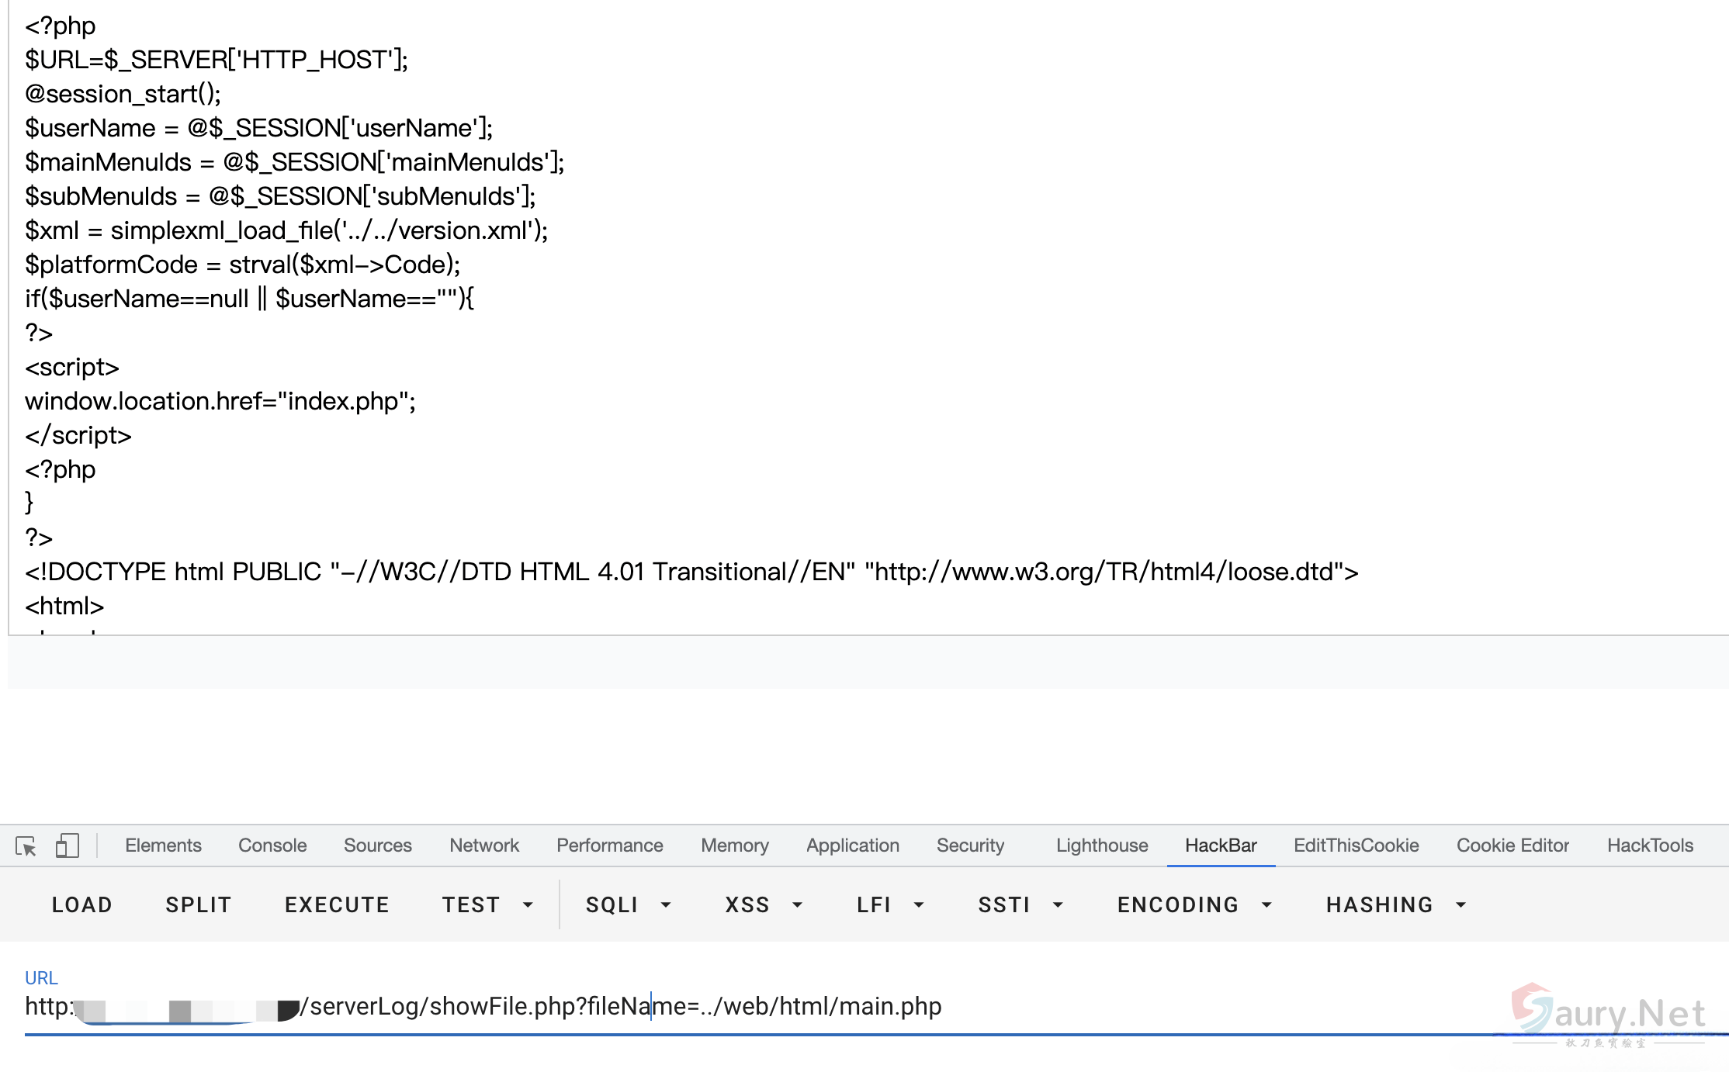
Task: Expand the HASHING dropdown
Action: pos(1395,904)
